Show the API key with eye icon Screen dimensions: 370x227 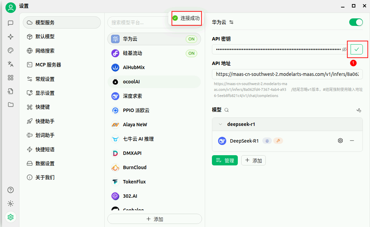click(344, 49)
